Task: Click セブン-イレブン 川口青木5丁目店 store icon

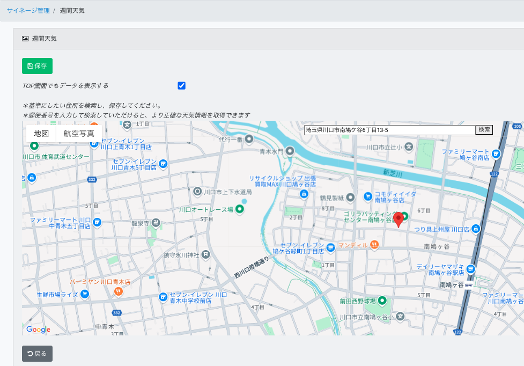Action: (x=163, y=164)
